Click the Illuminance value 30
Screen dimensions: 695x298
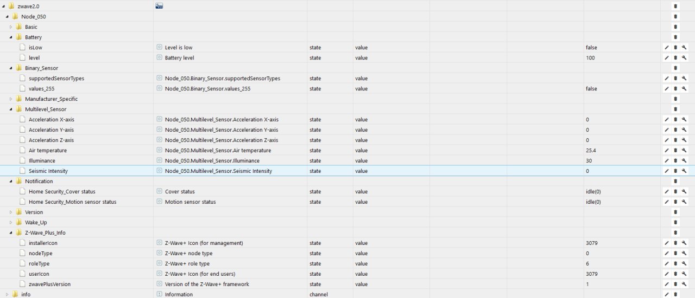click(x=589, y=161)
